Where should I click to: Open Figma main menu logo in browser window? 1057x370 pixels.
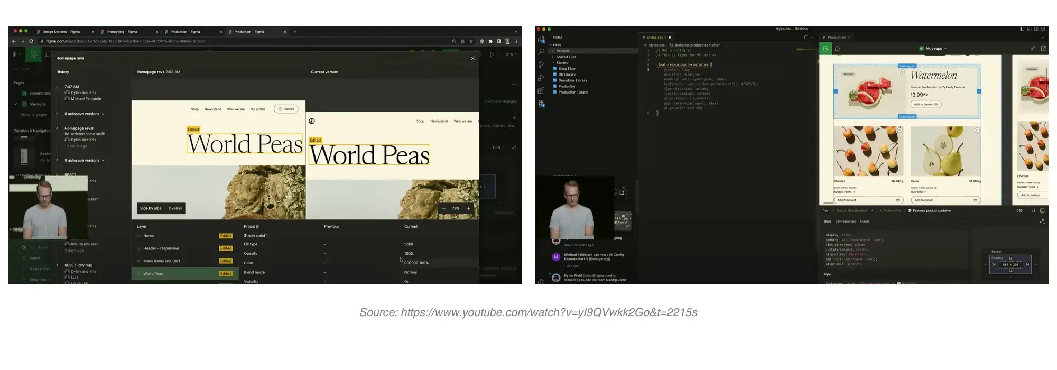16,54
